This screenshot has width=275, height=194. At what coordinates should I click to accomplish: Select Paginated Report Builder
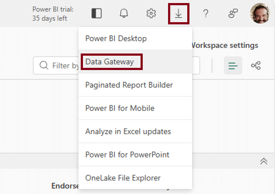tap(129, 85)
